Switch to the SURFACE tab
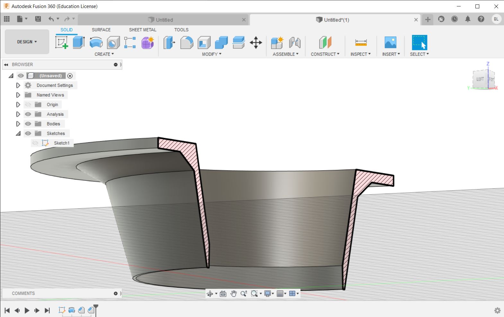Image resolution: width=504 pixels, height=317 pixels. pos(101,29)
